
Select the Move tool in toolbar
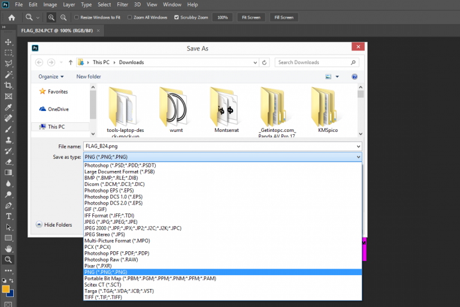[x=8, y=42]
